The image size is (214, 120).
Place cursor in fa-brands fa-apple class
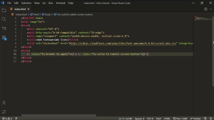[55, 54]
